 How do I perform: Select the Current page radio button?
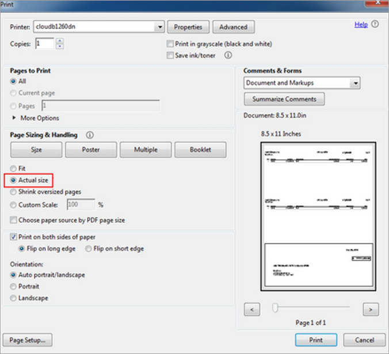13,93
